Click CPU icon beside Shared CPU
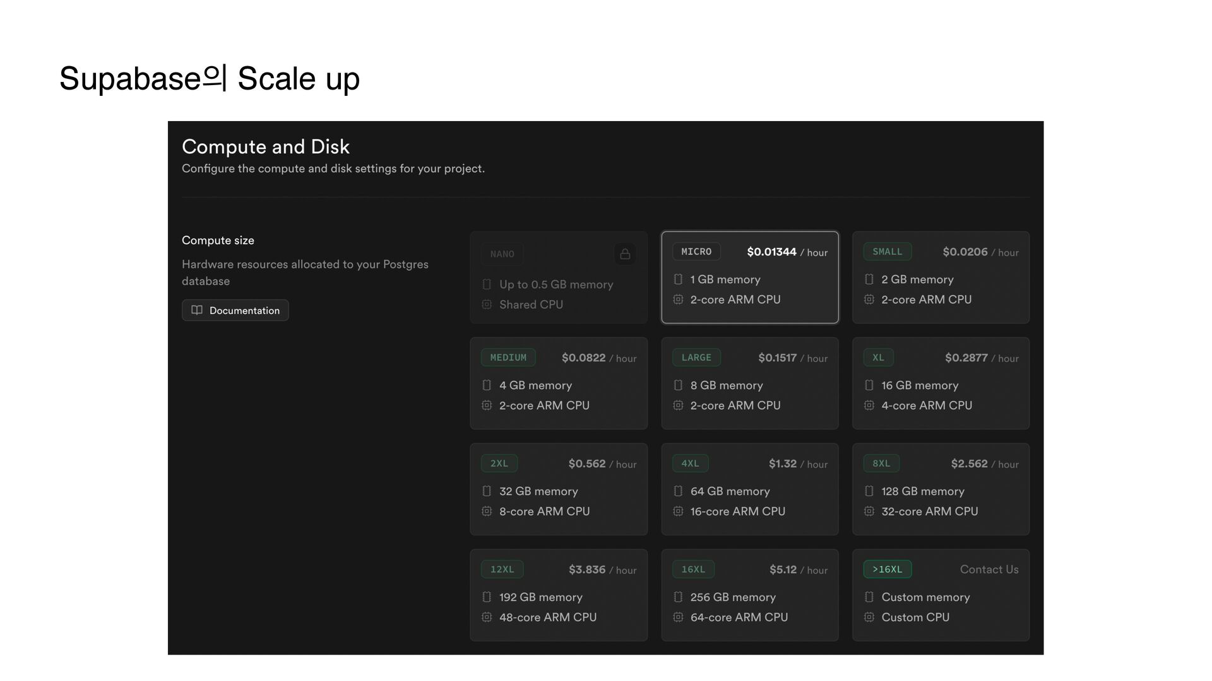 coord(487,305)
